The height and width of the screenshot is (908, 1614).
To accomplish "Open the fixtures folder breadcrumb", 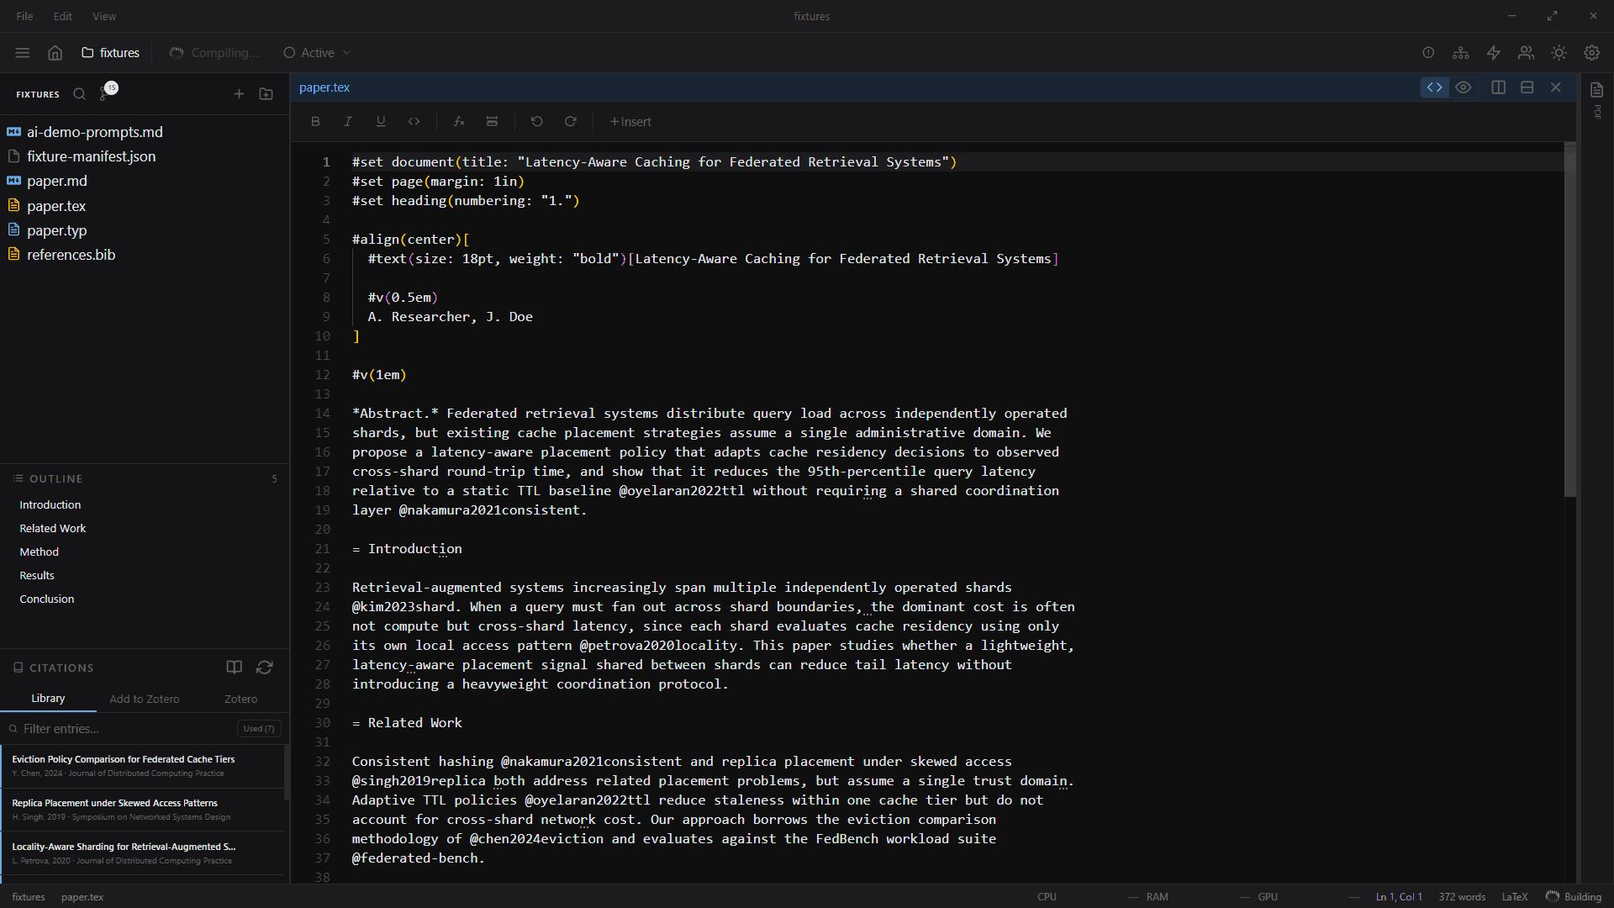I will (111, 52).
